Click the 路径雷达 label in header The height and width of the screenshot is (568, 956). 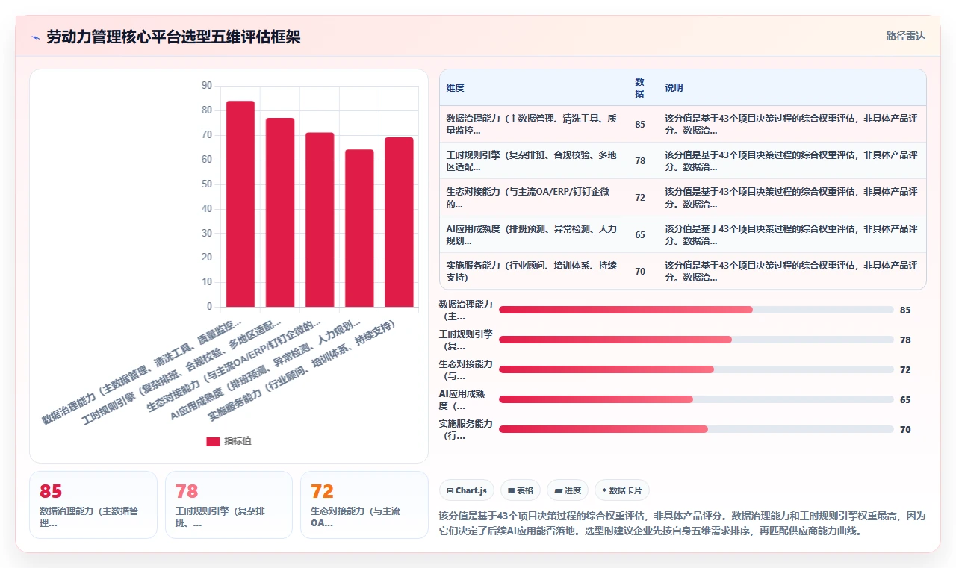[x=905, y=36]
